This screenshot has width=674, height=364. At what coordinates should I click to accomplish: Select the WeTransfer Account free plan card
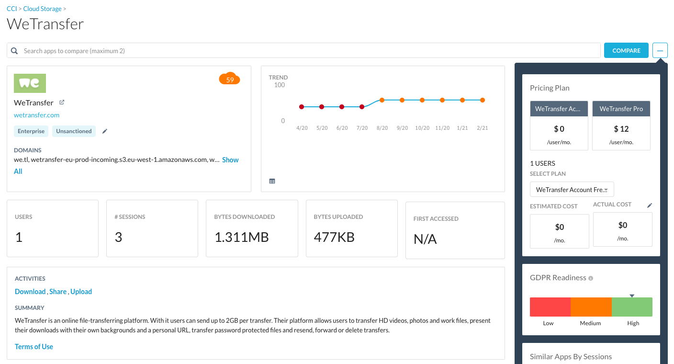[x=559, y=125]
